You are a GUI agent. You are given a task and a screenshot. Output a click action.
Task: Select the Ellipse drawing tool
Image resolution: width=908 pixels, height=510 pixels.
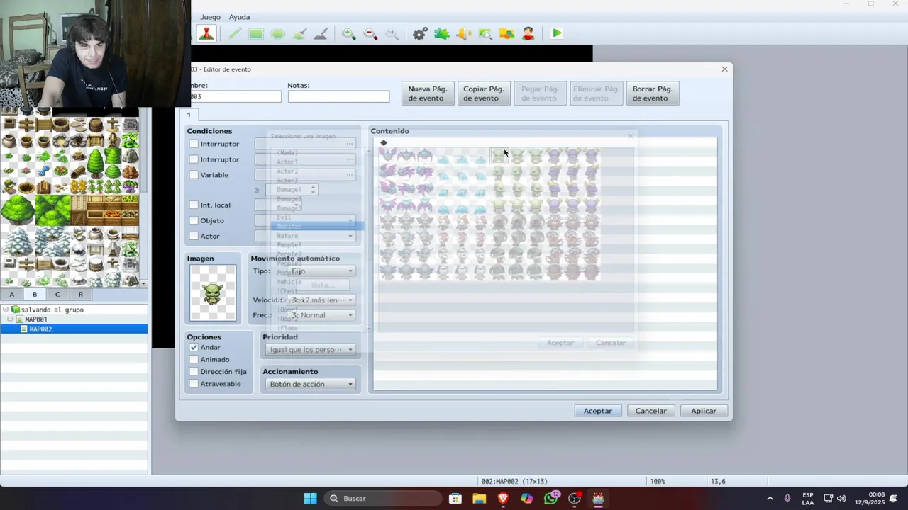click(277, 33)
